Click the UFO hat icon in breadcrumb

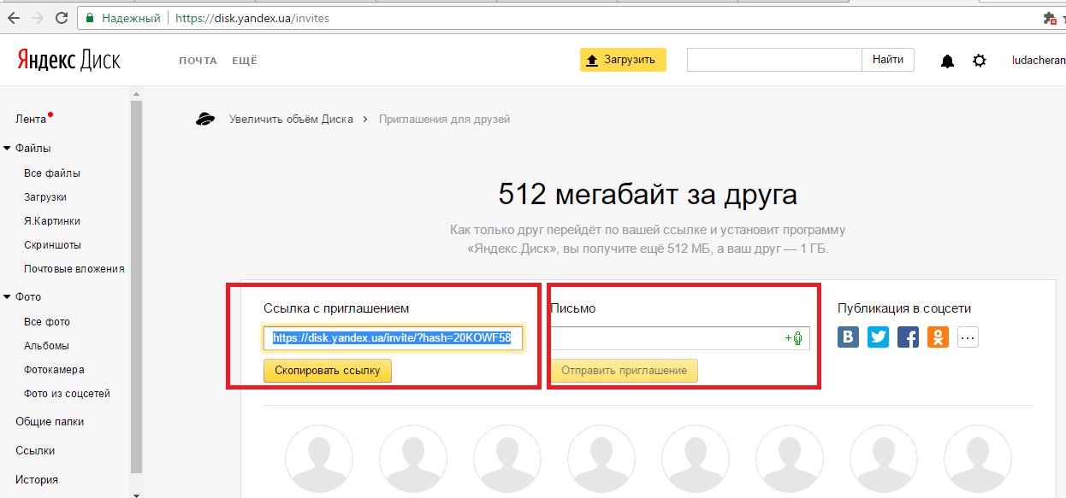tap(205, 119)
